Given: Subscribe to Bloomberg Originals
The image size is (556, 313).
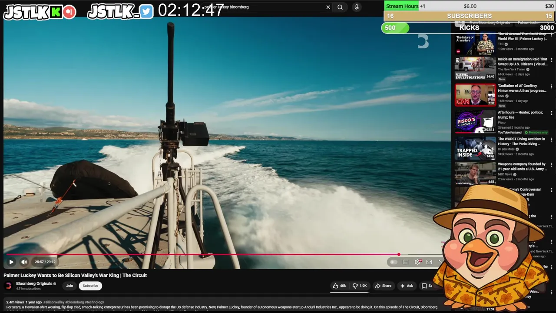Looking at the screenshot, I should click(x=90, y=286).
